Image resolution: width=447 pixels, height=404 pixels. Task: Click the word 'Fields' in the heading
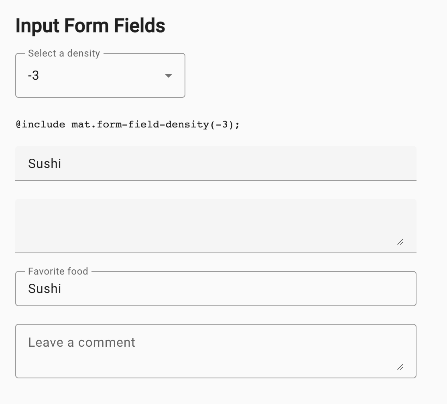139,26
